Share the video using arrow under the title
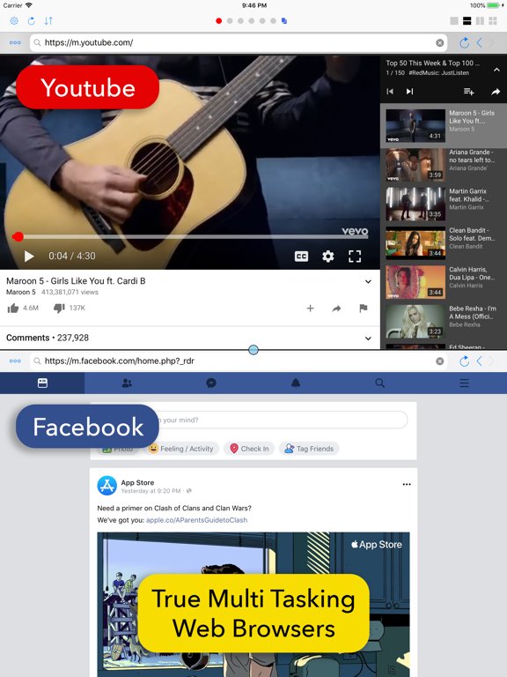The width and height of the screenshot is (507, 677). tap(337, 309)
